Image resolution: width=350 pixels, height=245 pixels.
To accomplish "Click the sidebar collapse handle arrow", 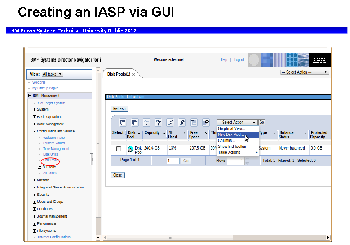I will pos(92,160).
